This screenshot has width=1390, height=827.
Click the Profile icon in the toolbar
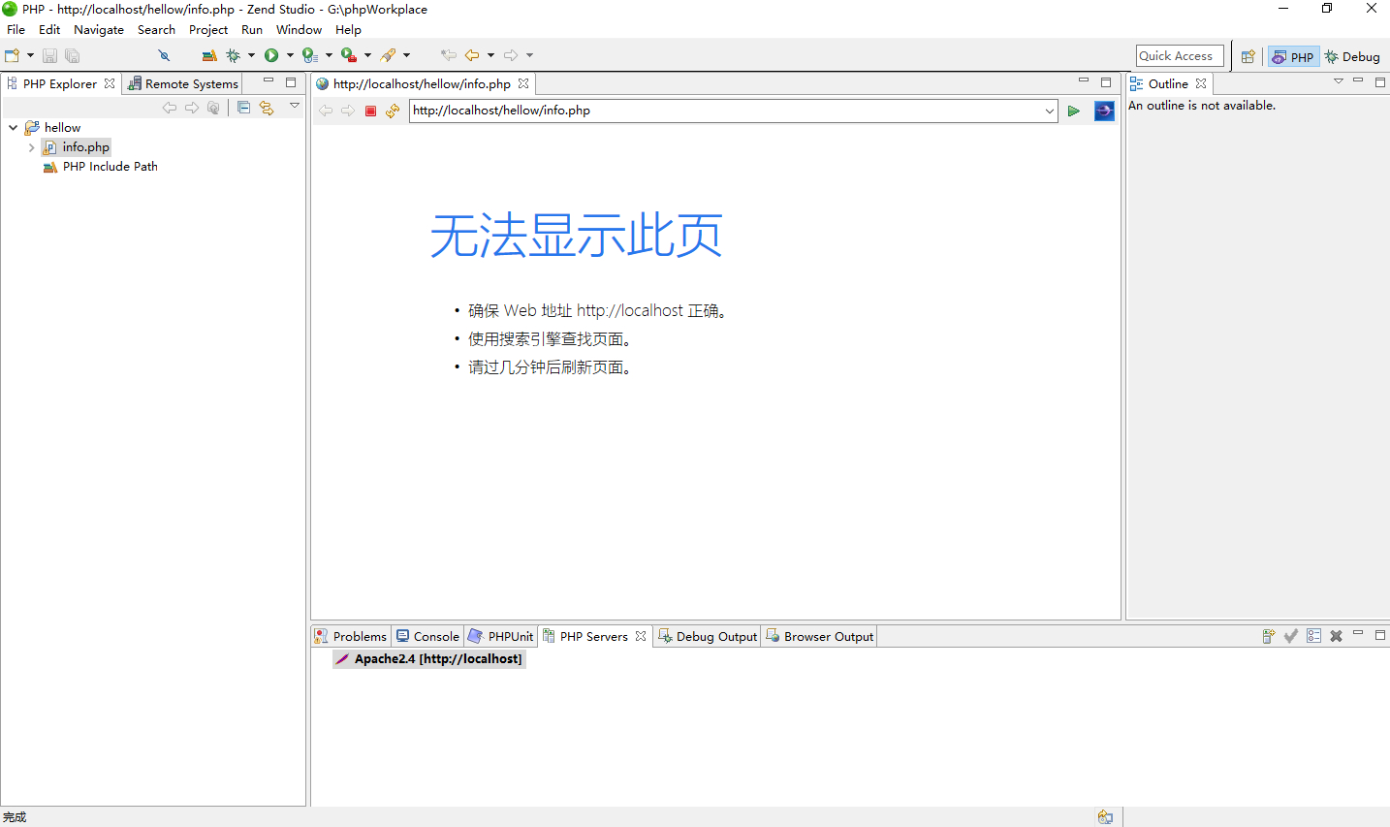[x=310, y=55]
